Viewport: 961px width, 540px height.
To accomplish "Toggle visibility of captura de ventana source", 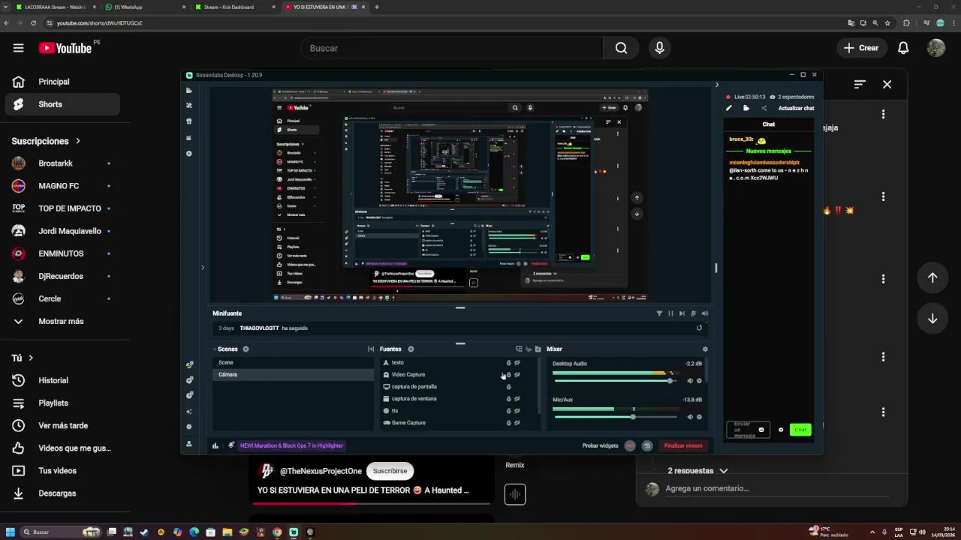I will tap(517, 399).
